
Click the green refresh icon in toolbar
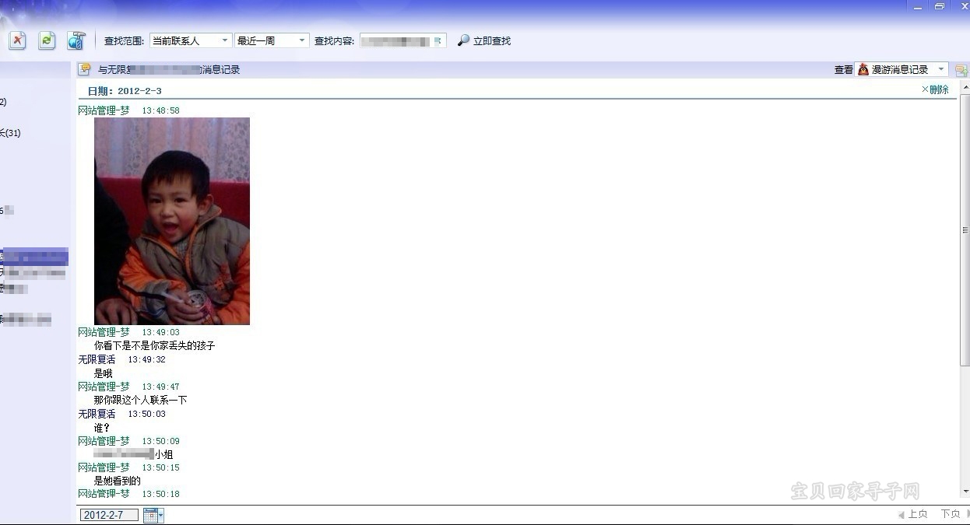pyautogui.click(x=47, y=40)
